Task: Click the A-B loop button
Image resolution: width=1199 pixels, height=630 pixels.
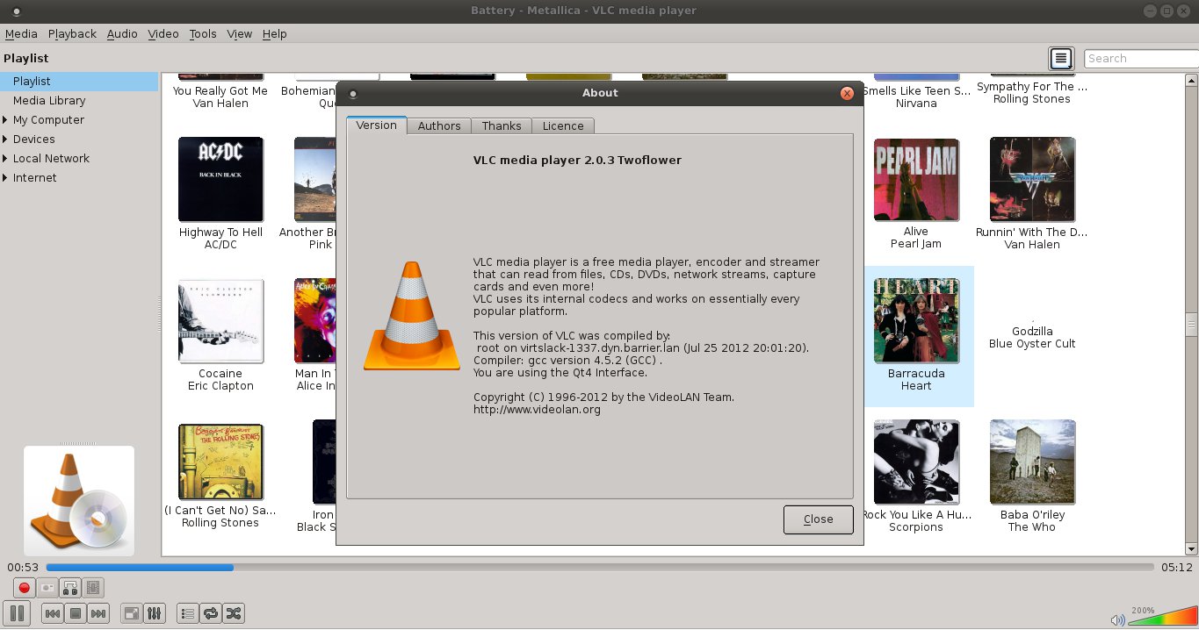Action: 70,588
